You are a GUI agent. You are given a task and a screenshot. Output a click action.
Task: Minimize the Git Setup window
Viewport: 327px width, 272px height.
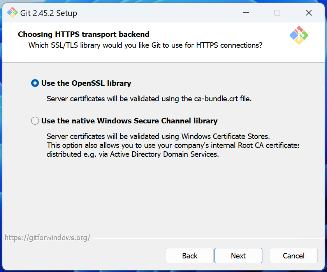click(246, 13)
